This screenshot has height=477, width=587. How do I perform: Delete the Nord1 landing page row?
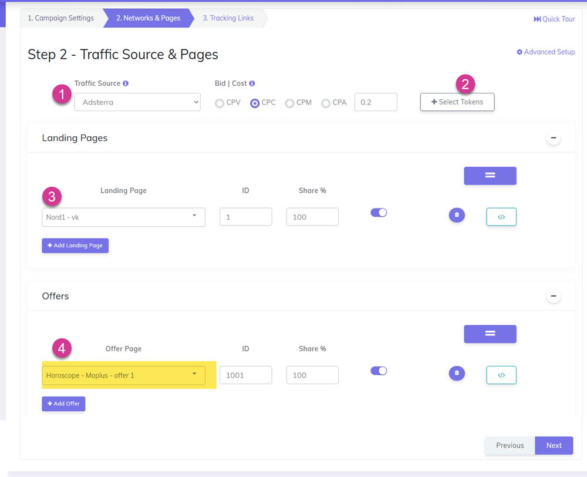tap(457, 215)
